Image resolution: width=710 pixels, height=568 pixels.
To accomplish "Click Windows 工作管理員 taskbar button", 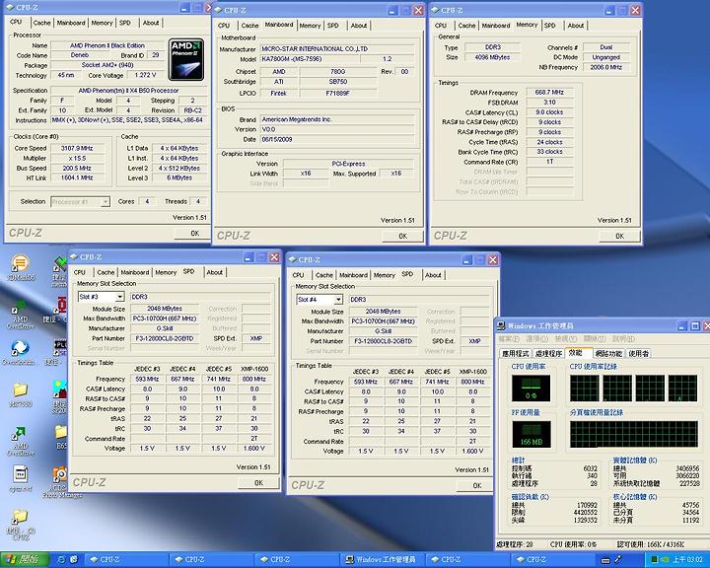I will click(381, 559).
